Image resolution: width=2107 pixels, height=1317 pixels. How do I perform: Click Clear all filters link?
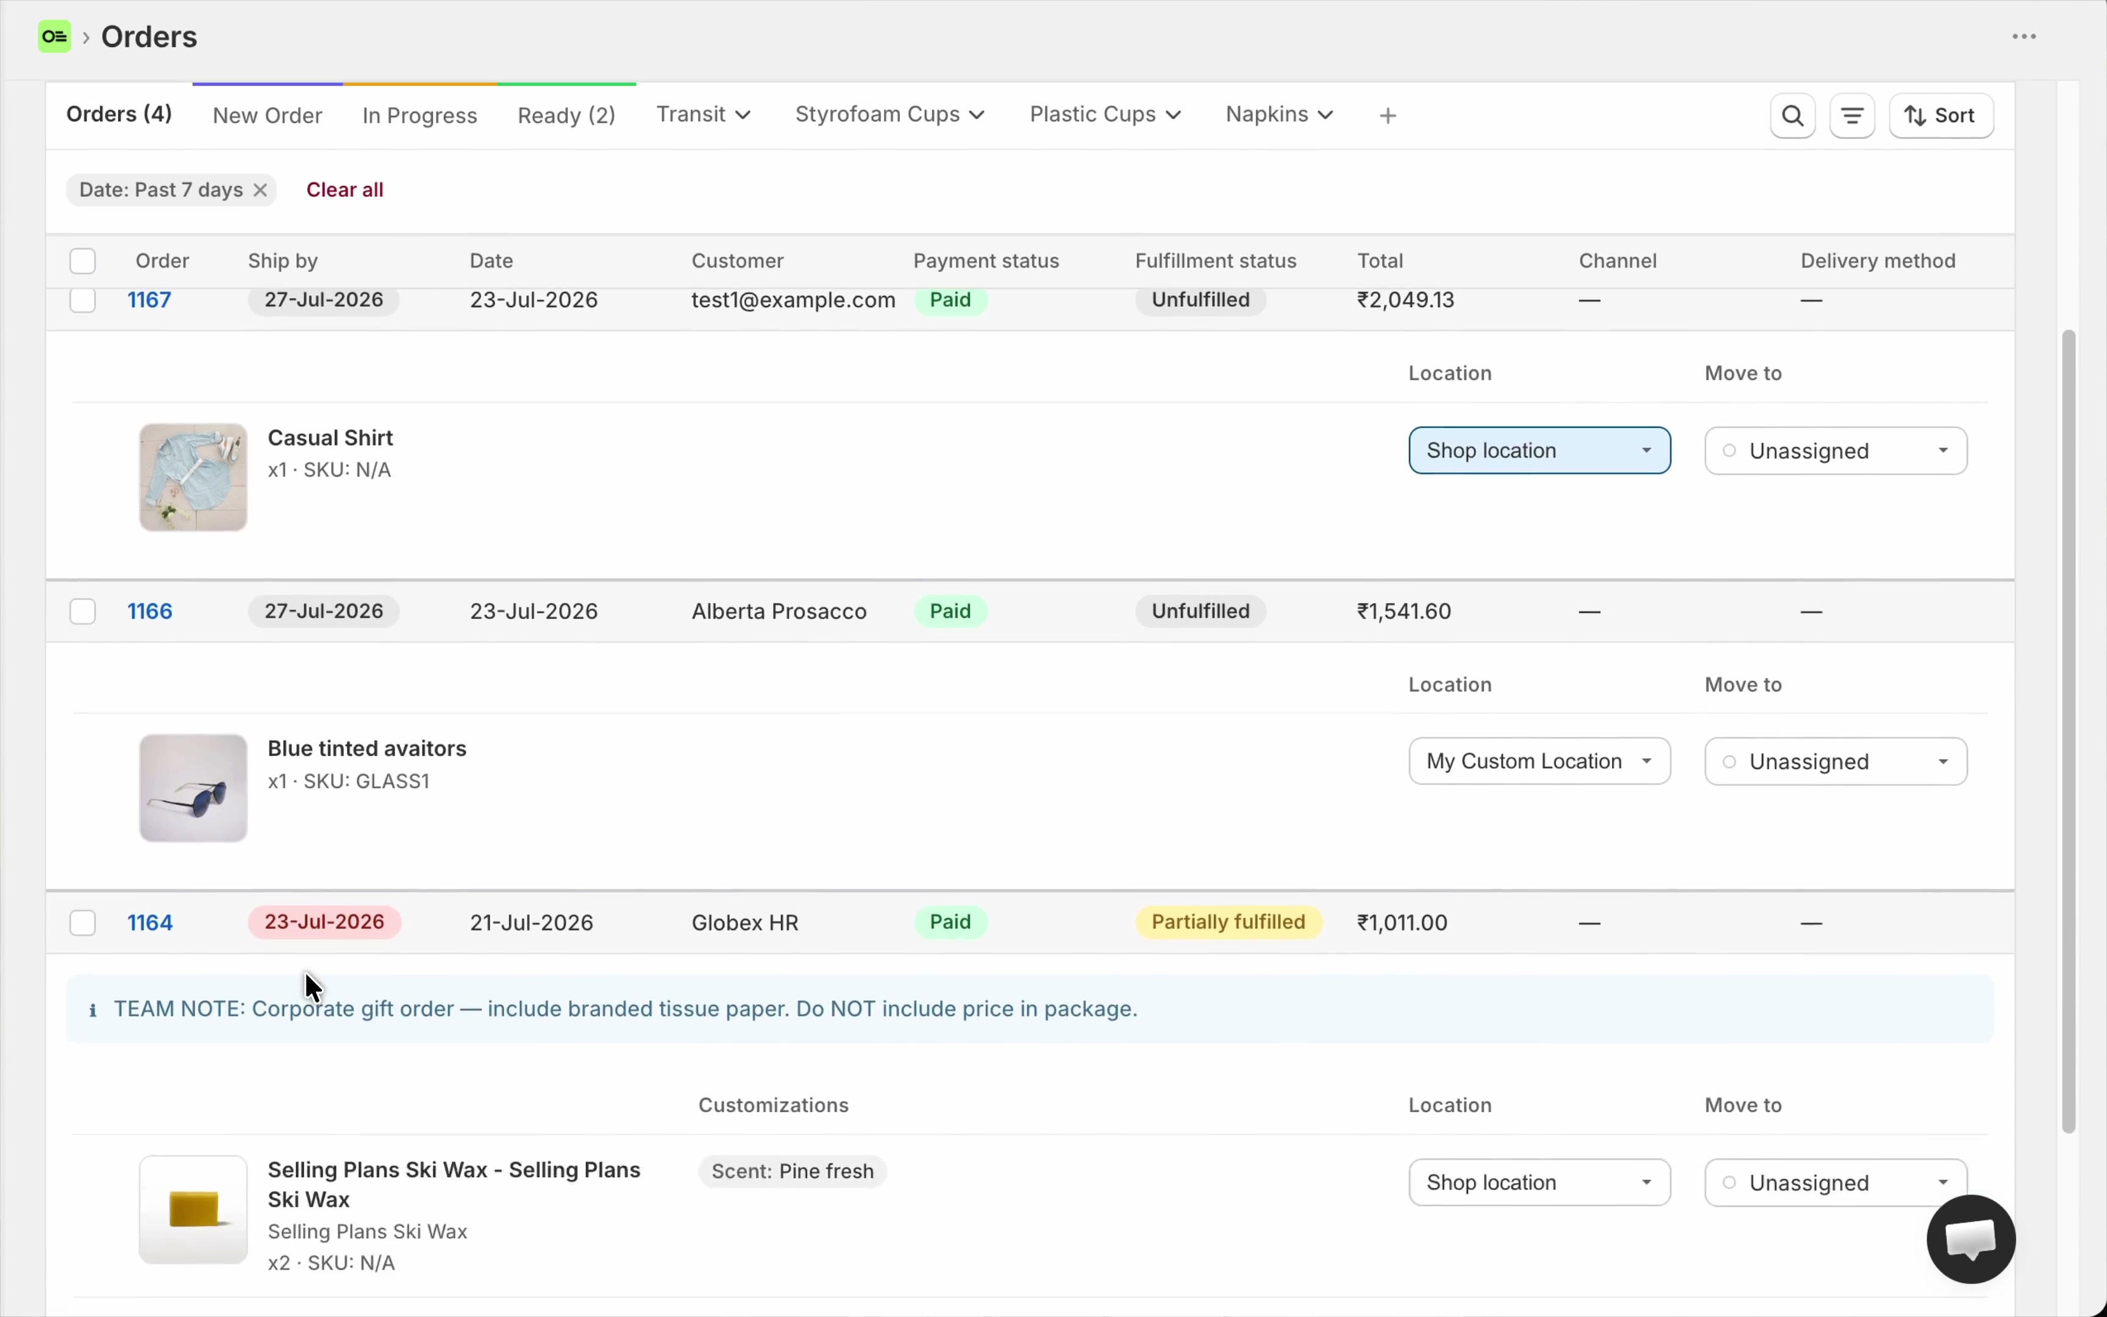pyautogui.click(x=345, y=190)
